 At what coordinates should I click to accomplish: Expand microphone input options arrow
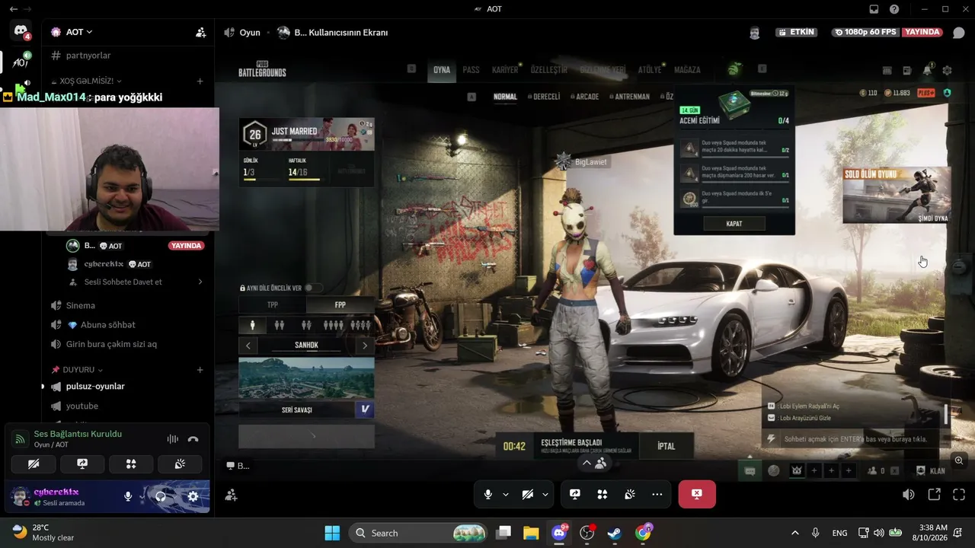(x=505, y=494)
